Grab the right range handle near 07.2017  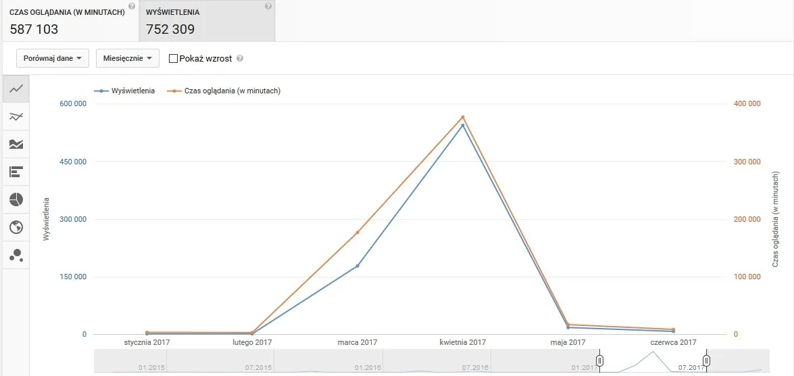pyautogui.click(x=706, y=361)
